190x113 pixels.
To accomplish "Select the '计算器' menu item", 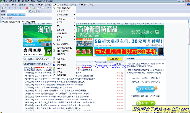I will click(x=64, y=72).
